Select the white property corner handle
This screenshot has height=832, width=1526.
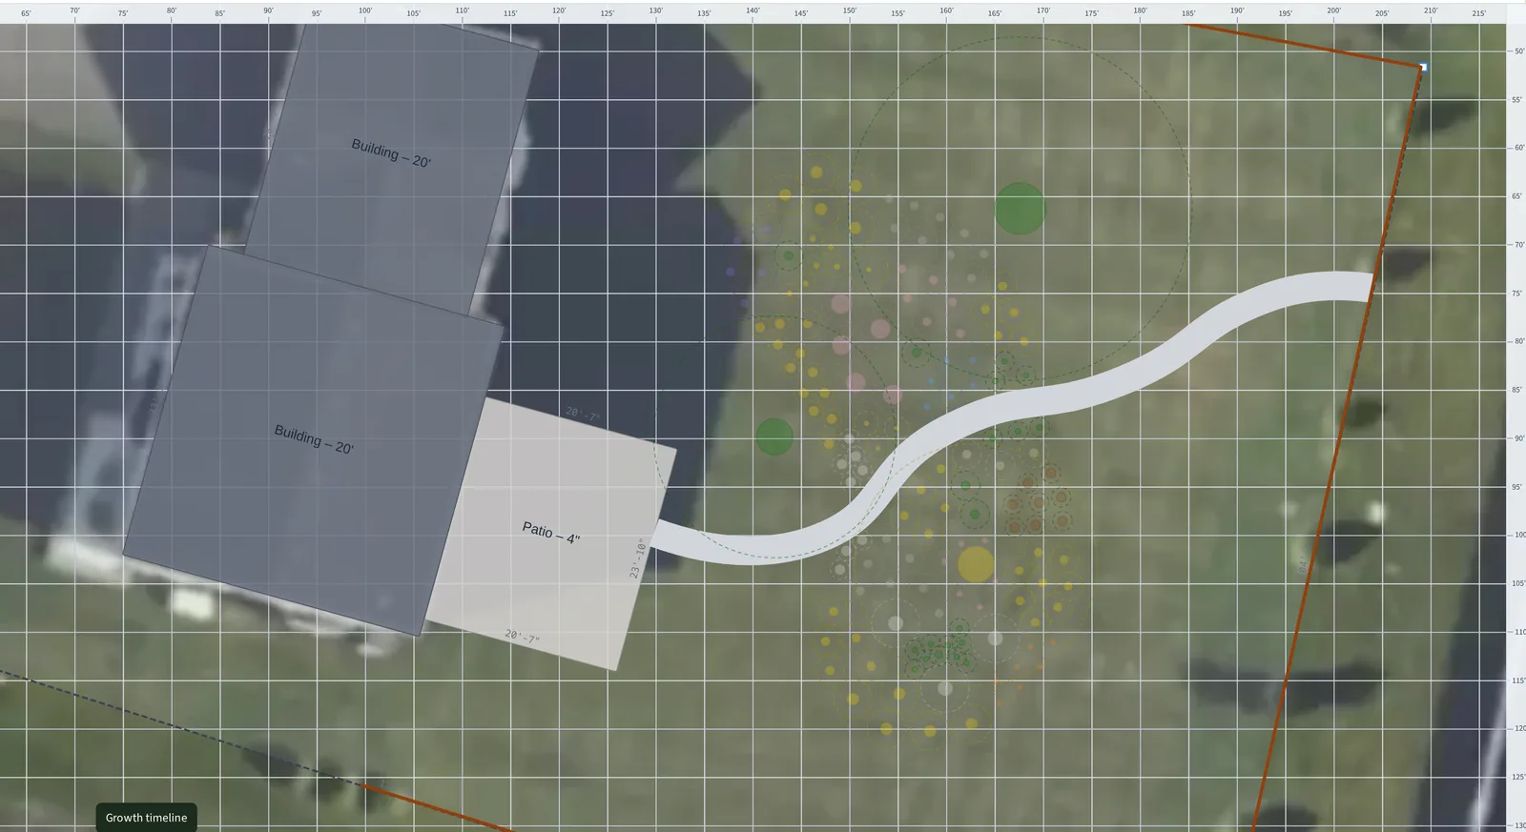click(1423, 67)
